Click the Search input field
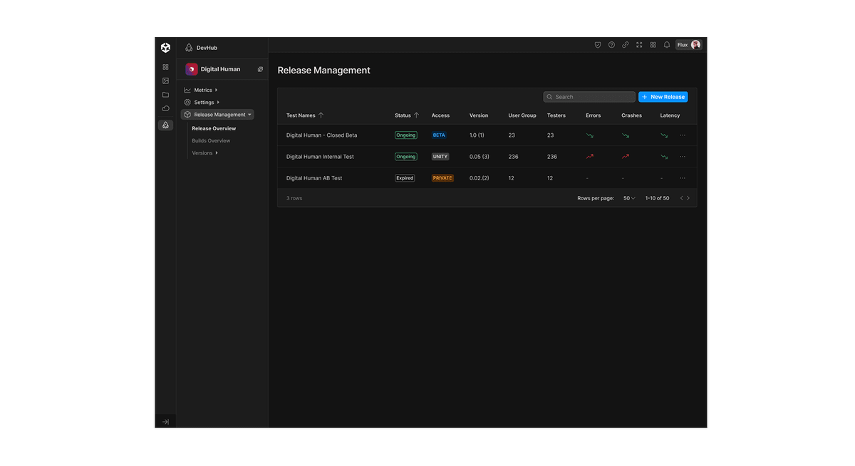855x466 pixels. tap(589, 97)
